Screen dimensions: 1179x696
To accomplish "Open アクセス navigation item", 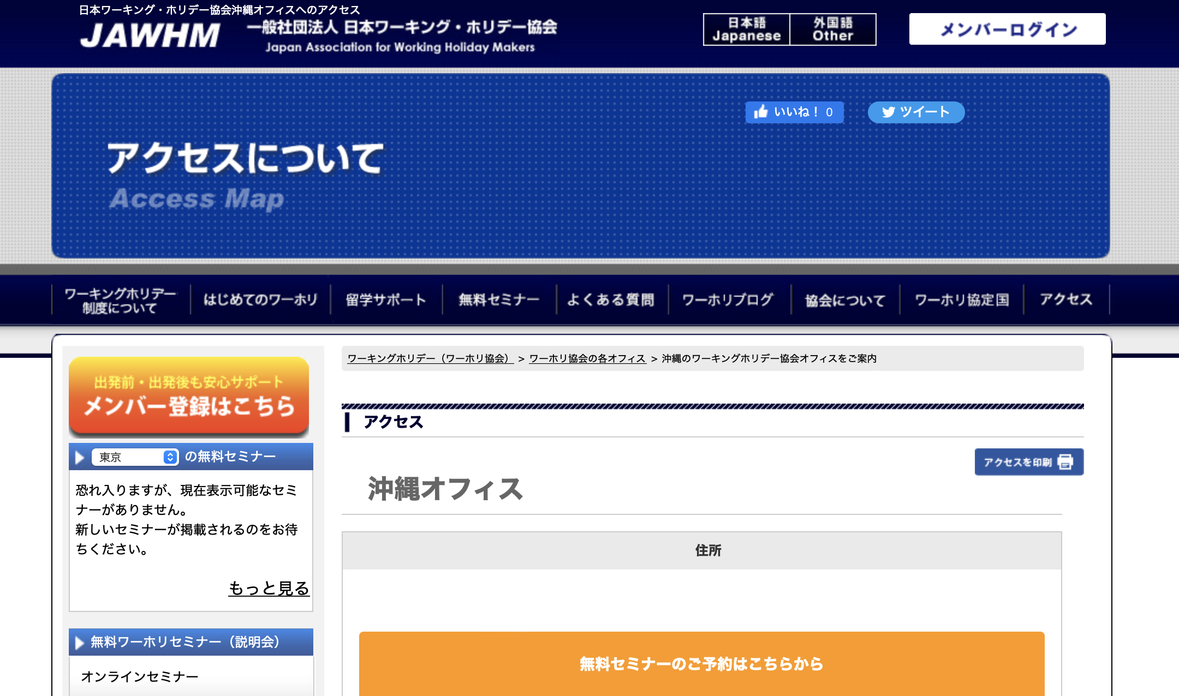I will click(1066, 300).
